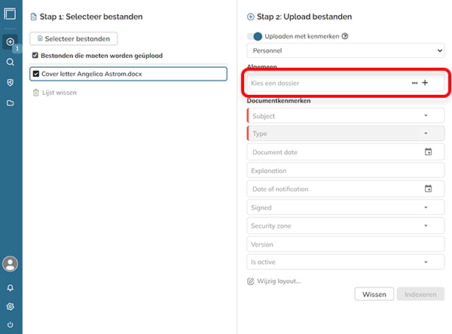
Task: Open the shield icon in sidebar
Action: click(x=10, y=83)
